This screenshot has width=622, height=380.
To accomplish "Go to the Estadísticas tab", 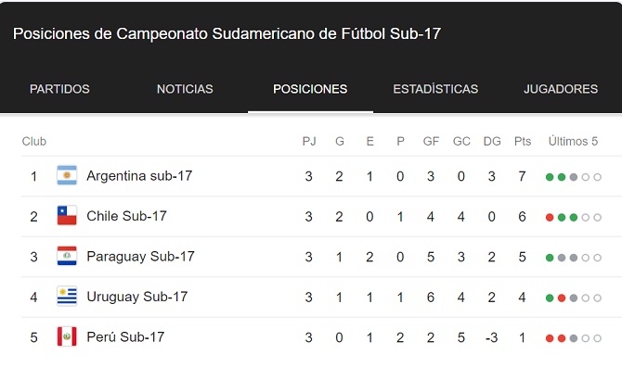I will pyautogui.click(x=435, y=89).
